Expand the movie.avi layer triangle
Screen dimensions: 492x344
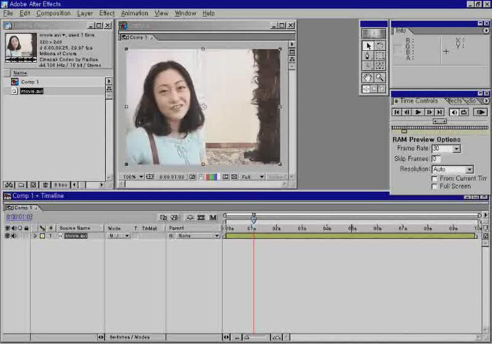[35, 235]
